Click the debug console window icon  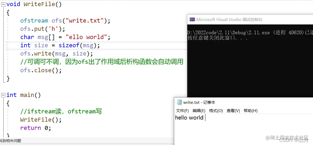tap(192, 19)
